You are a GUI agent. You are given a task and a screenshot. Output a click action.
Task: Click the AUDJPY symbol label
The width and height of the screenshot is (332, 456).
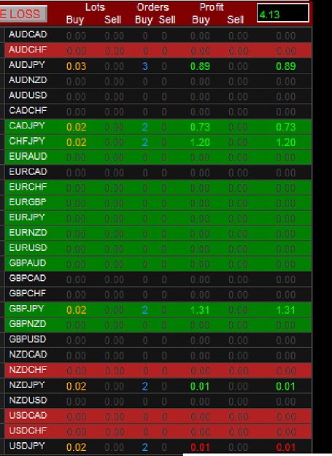point(27,65)
